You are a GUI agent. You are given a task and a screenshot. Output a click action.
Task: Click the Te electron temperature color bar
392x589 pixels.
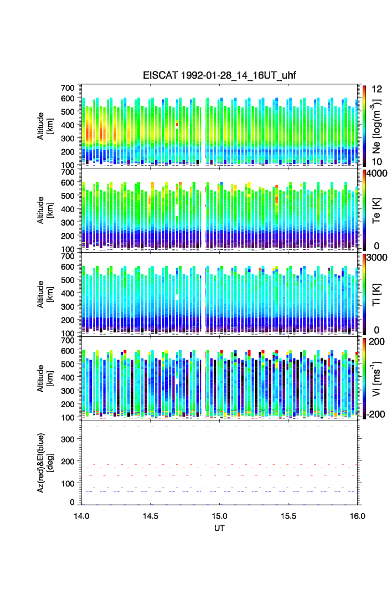pos(364,210)
